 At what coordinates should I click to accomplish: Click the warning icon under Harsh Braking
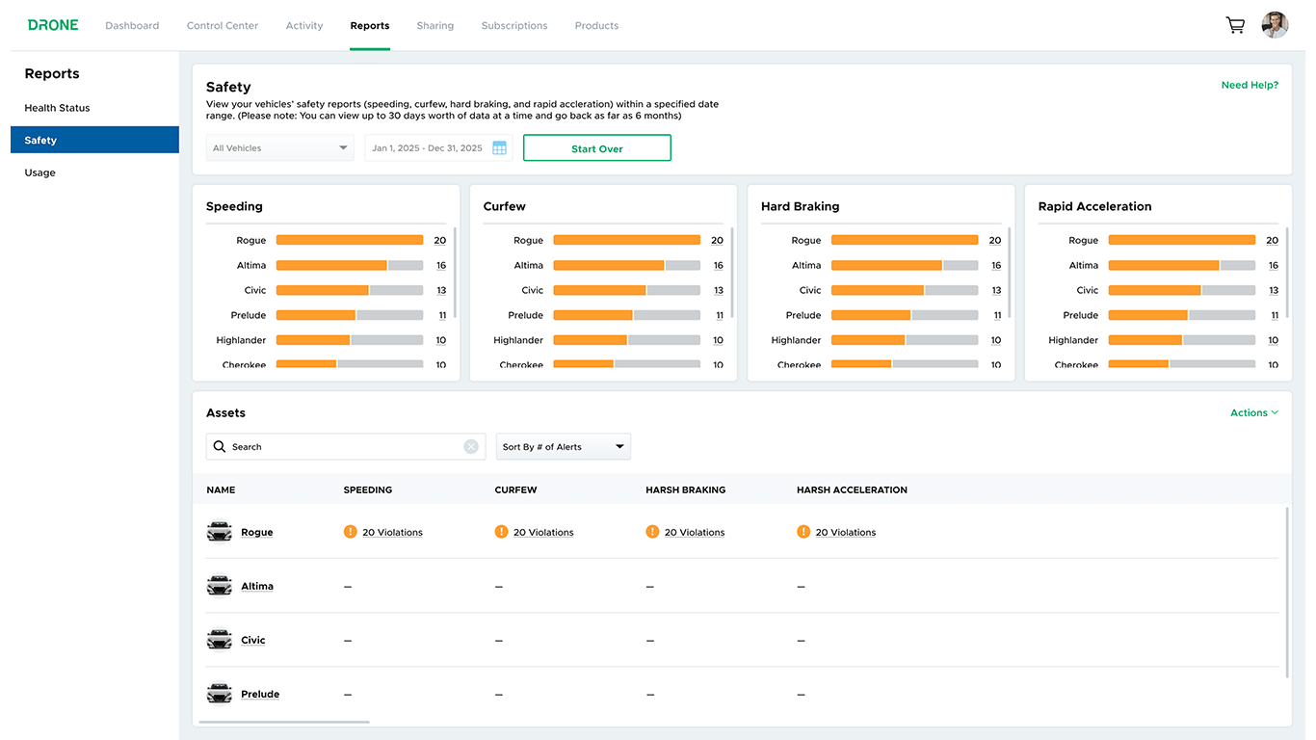652,531
